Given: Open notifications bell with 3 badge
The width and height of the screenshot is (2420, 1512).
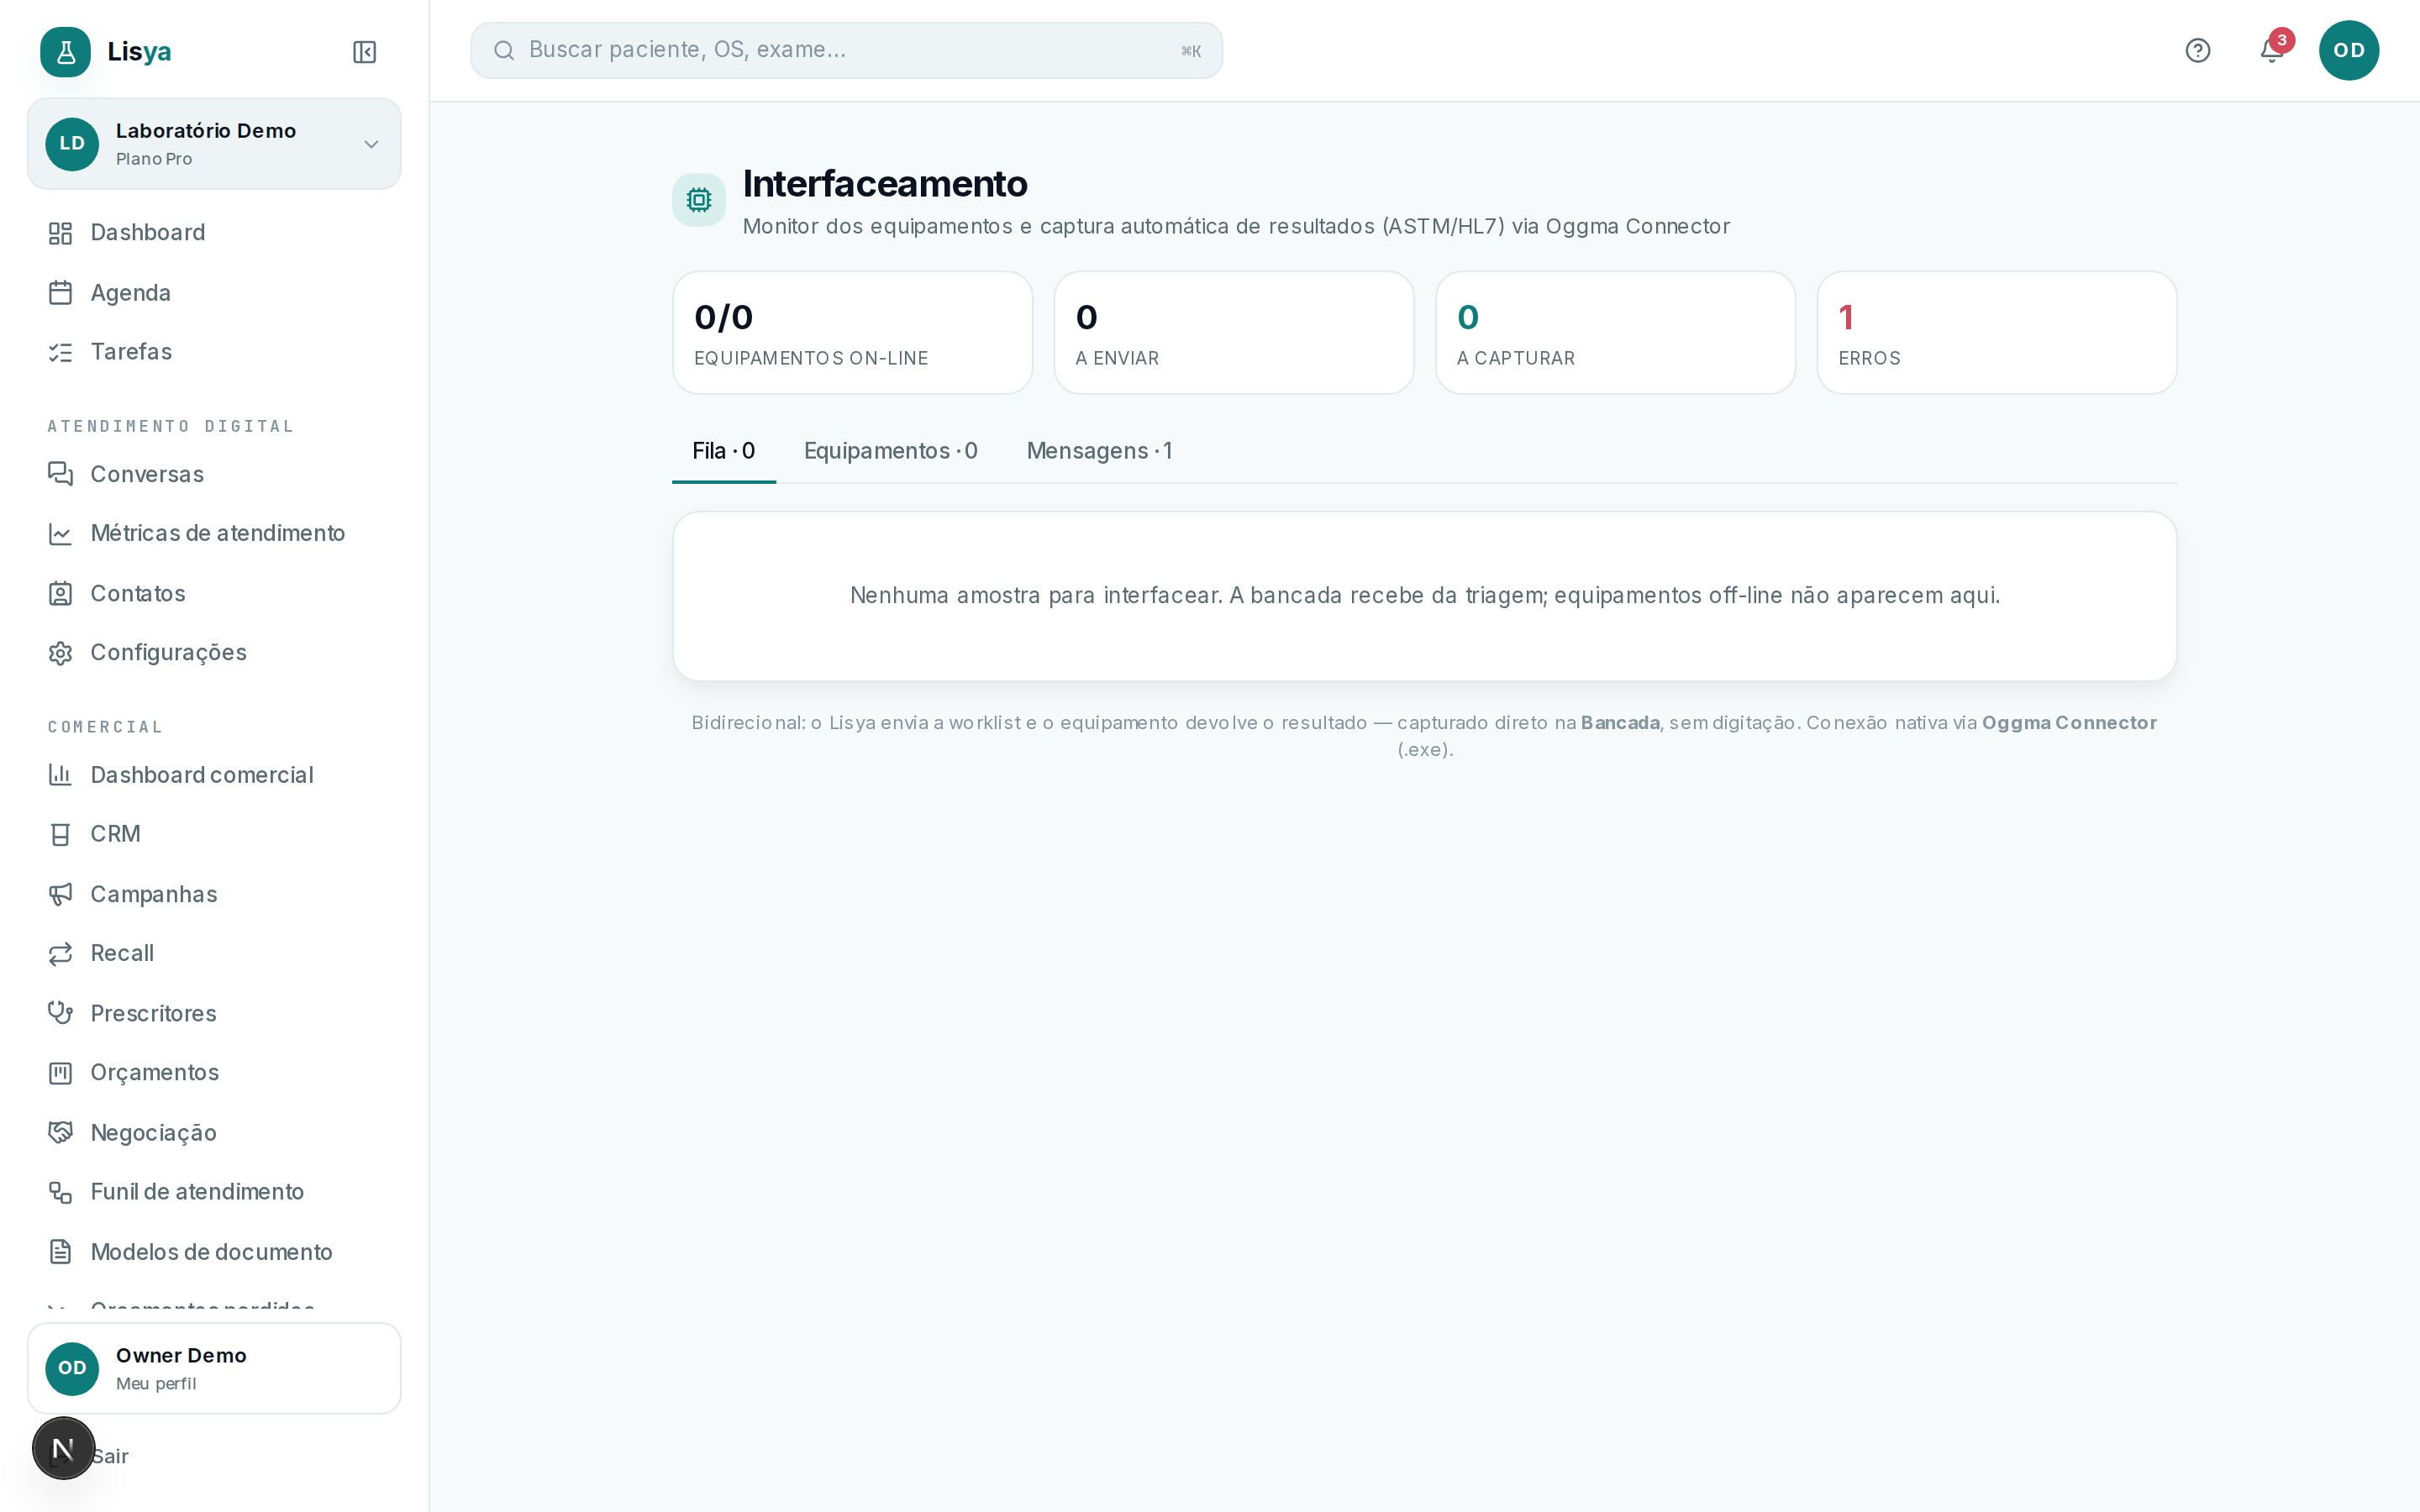Looking at the screenshot, I should pyautogui.click(x=2272, y=49).
